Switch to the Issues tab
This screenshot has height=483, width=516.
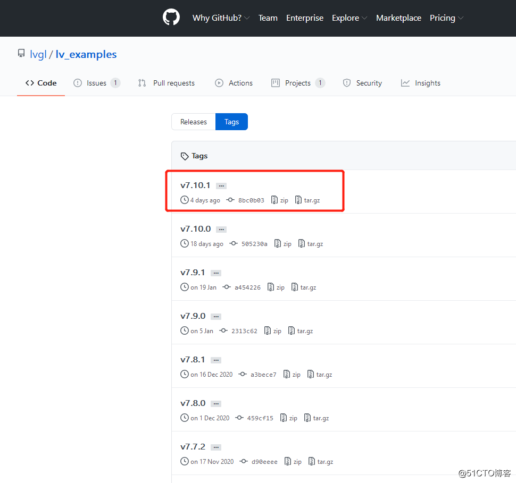pyautogui.click(x=96, y=83)
